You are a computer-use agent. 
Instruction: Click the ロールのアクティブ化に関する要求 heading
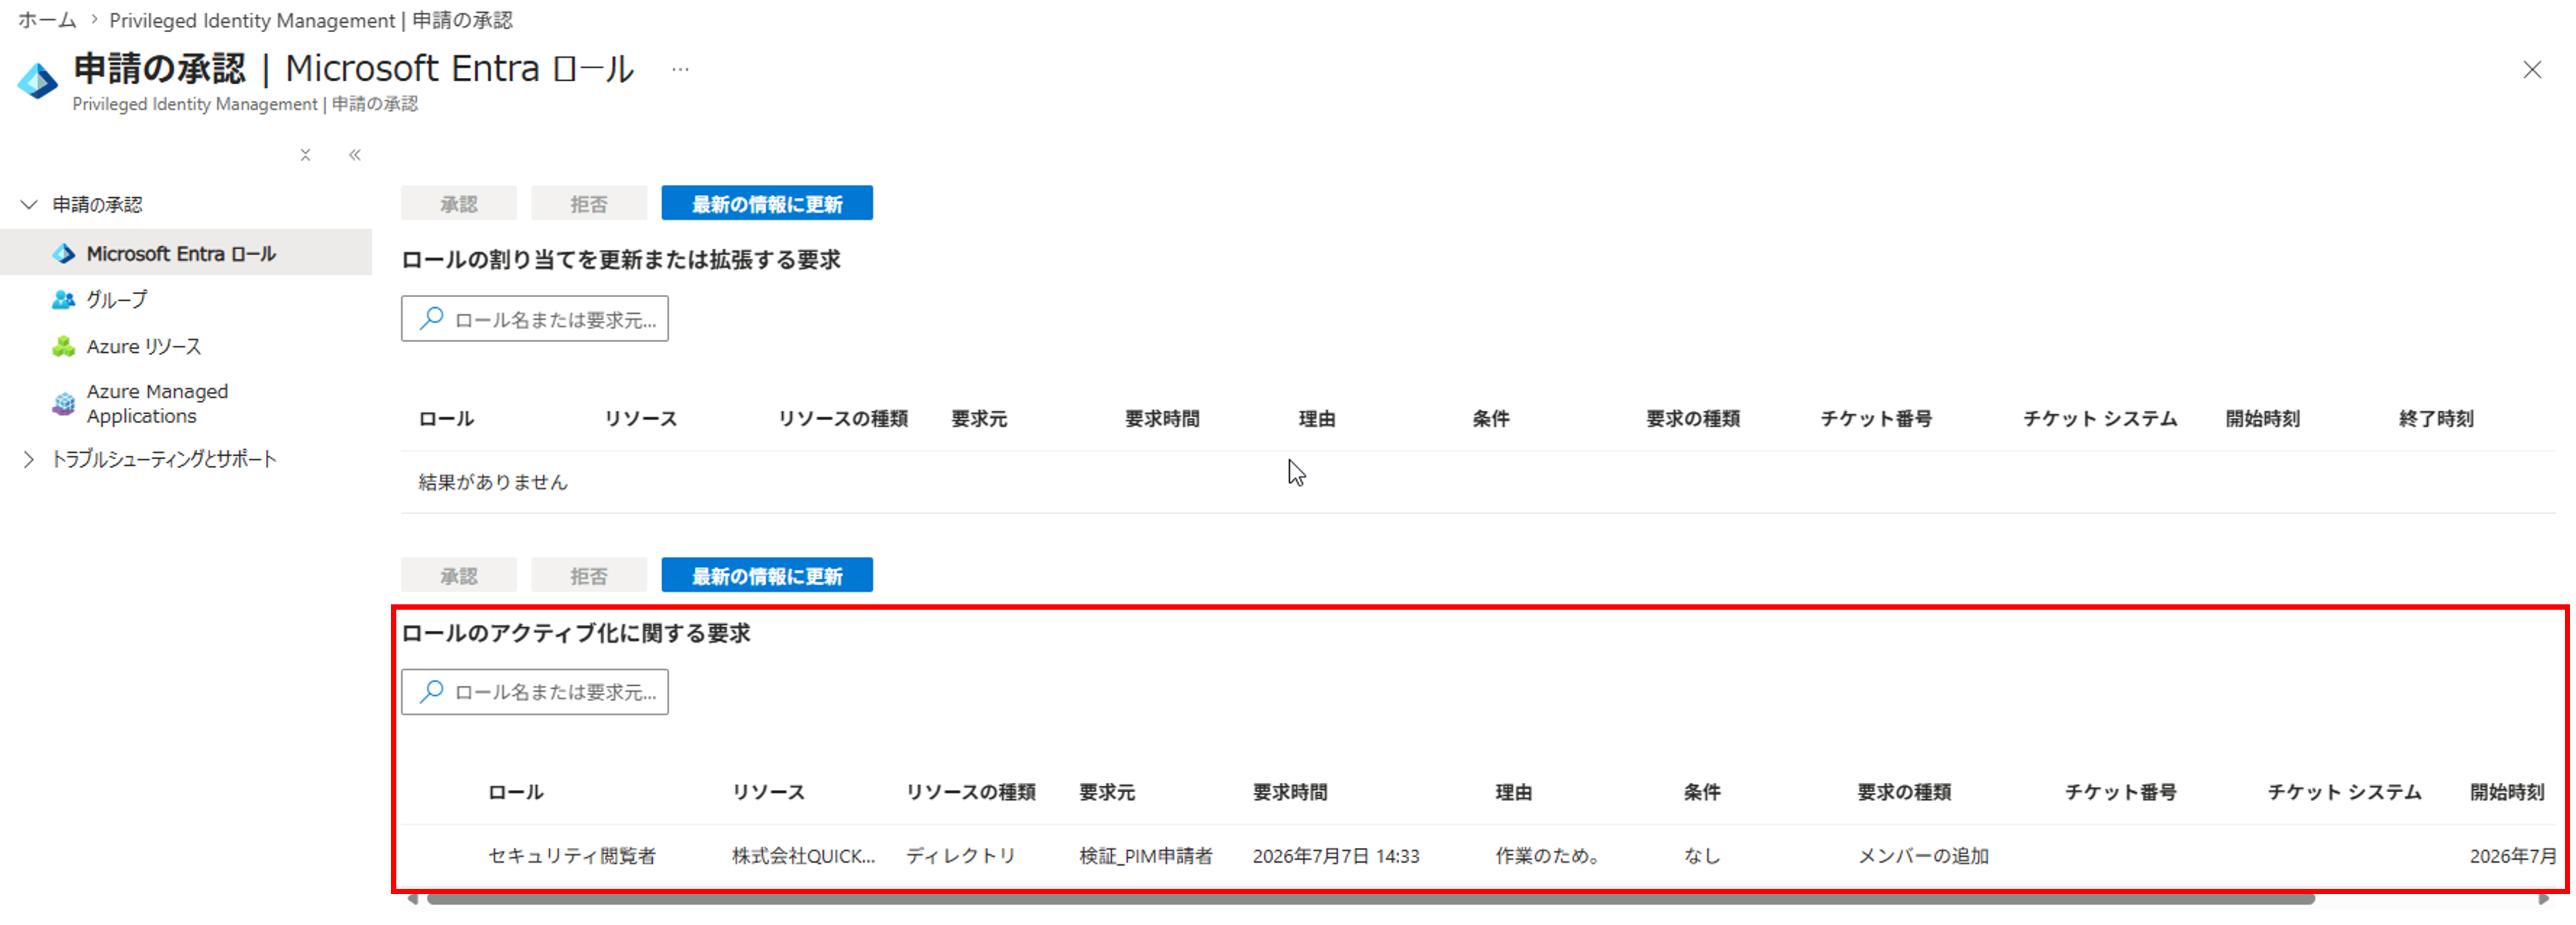click(x=575, y=633)
